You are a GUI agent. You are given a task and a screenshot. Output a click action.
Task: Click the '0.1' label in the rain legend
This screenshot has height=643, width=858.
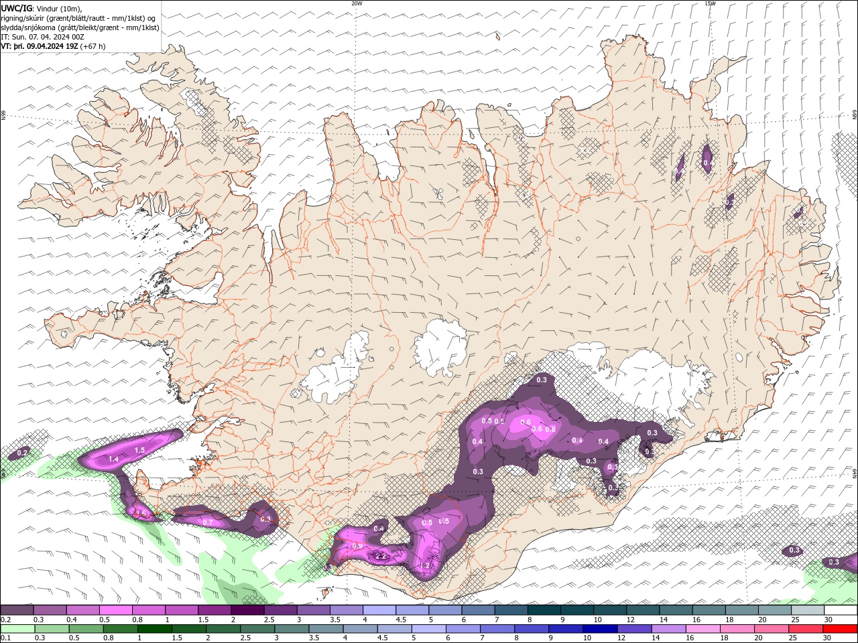5,638
